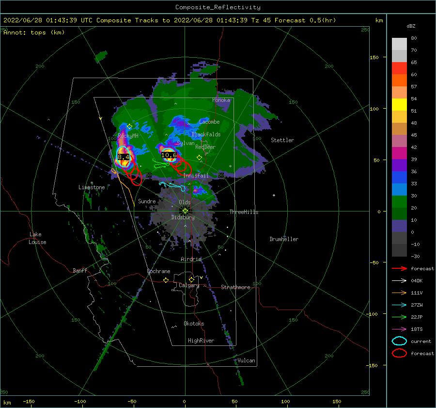The width and height of the screenshot is (436, 408).
Task: Click the Cochrane city label
Action: pos(158,271)
